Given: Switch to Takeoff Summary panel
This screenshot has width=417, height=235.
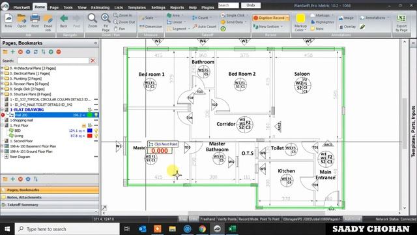Looking at the screenshot, I should (x=50, y=205).
